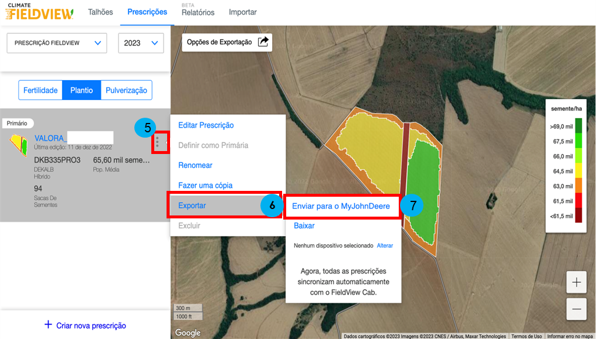Click the export share arrow icon
This screenshot has width=597, height=339.
tap(263, 42)
